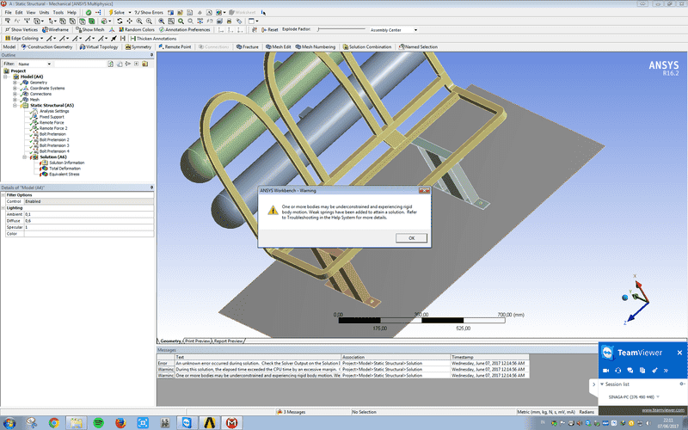Click the Remote Point tool
Viewport: 688px width, 430px height.
(x=175, y=46)
